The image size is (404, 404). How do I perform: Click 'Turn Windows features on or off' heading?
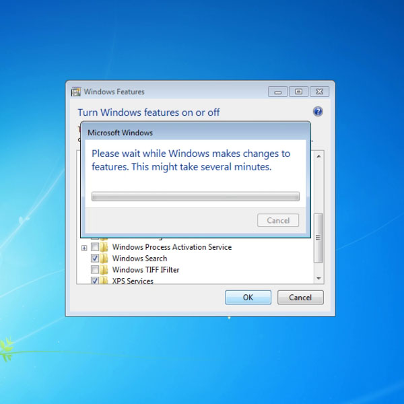tap(149, 112)
